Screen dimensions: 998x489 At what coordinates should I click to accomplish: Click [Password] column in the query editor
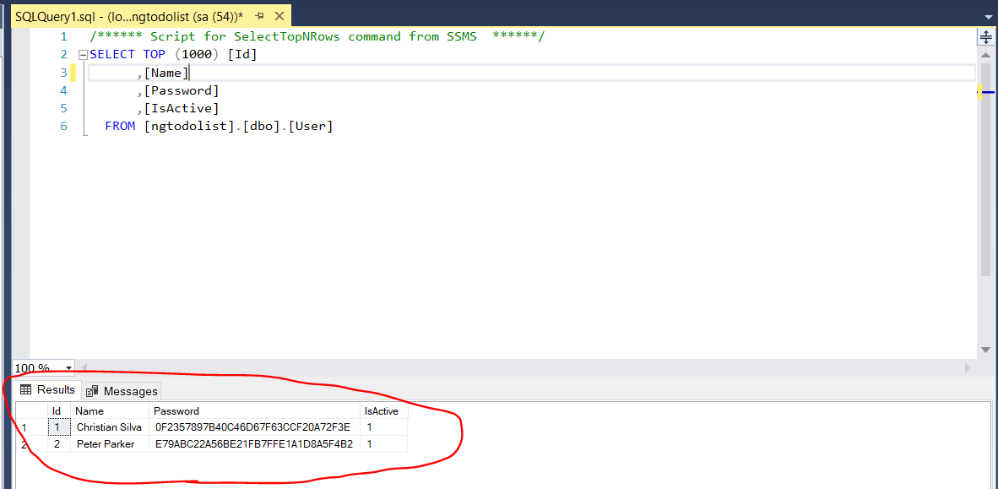pos(182,90)
